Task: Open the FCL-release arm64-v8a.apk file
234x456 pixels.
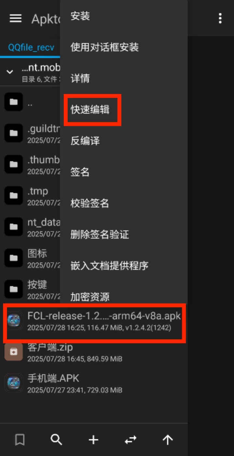Action: point(94,321)
